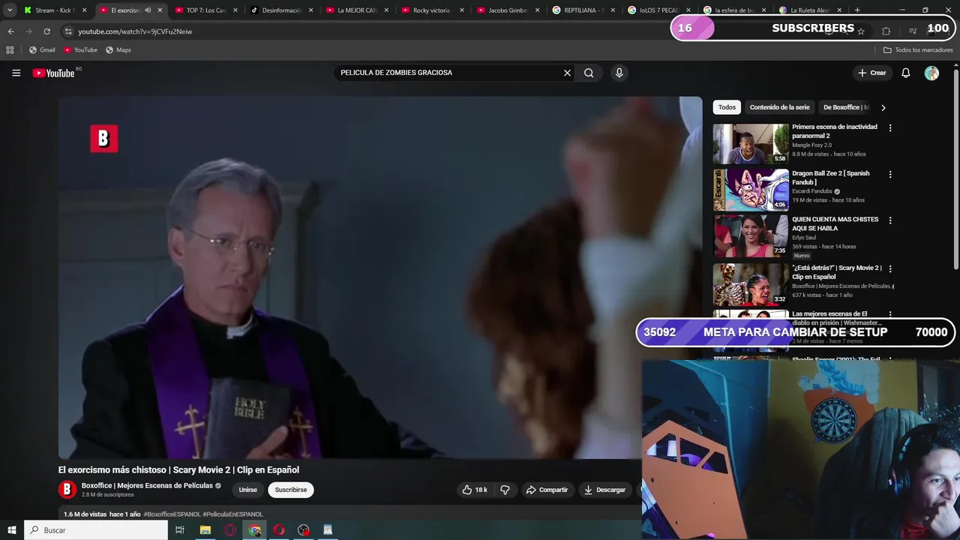Switch to the REPTILIANA browser tab

point(583,10)
